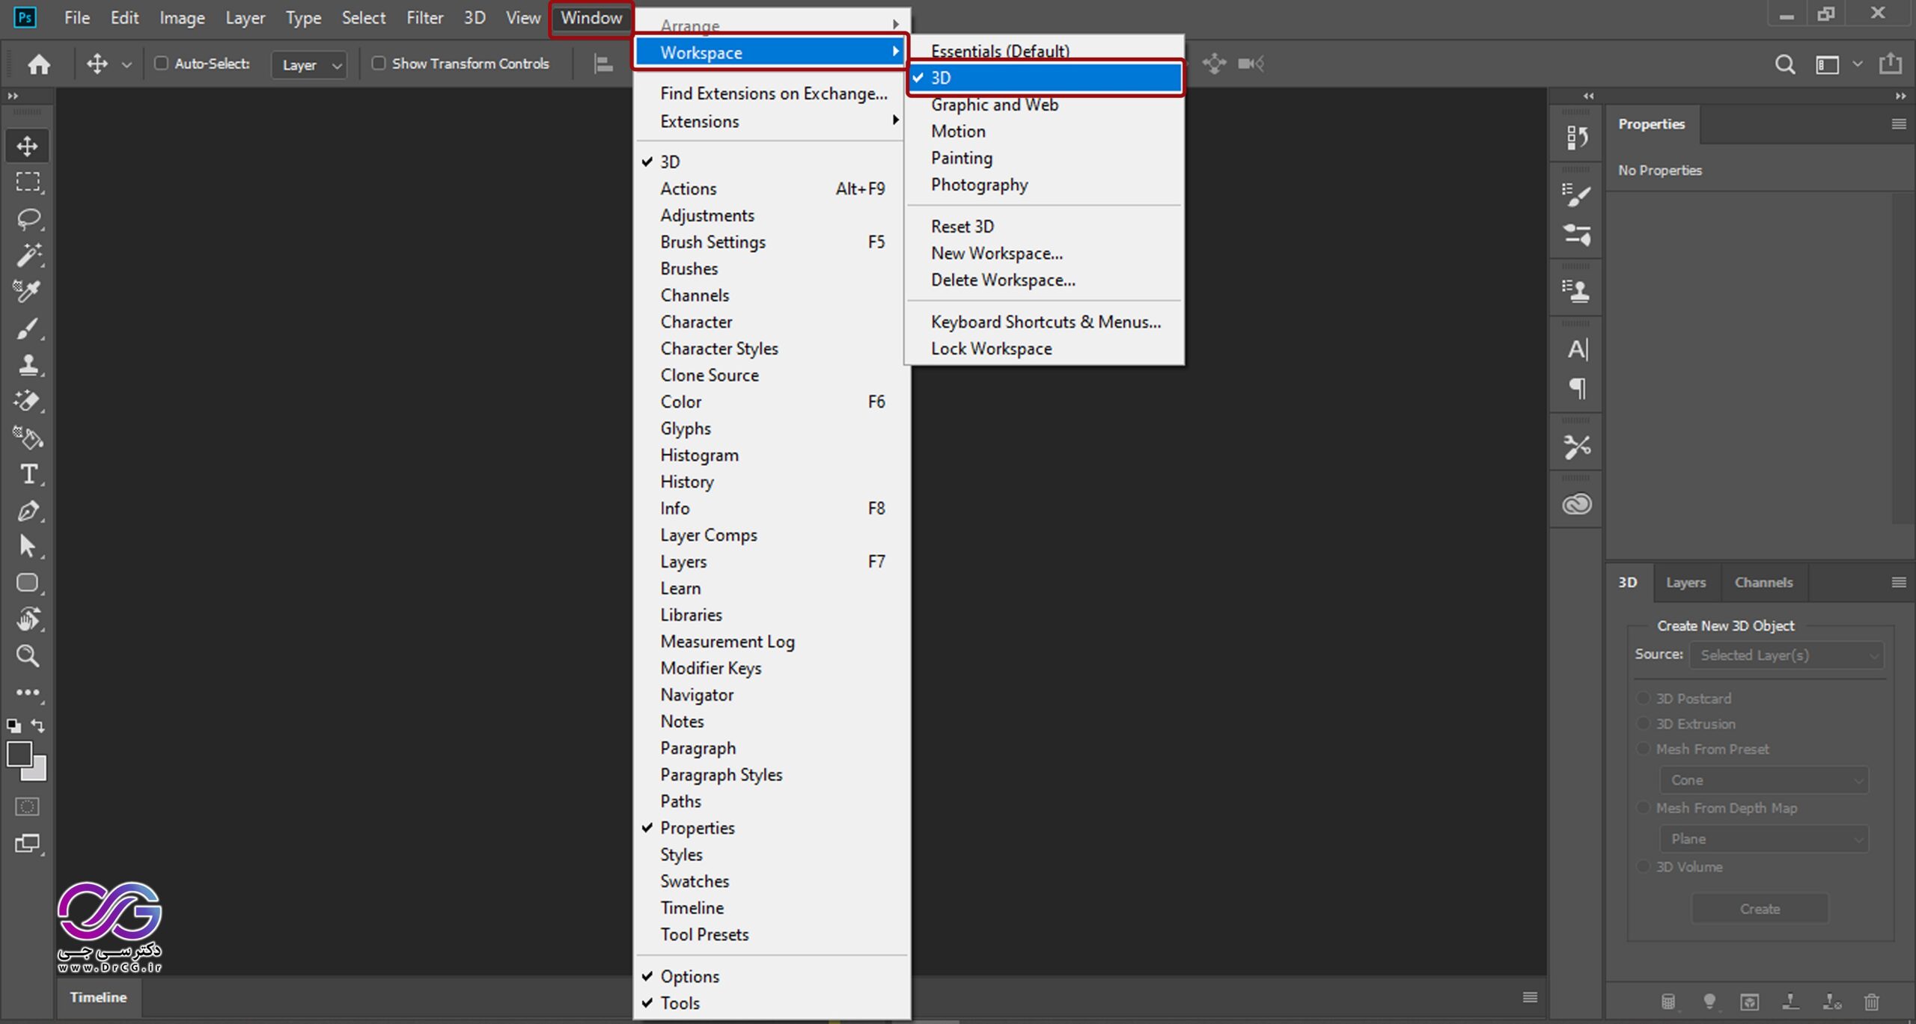
Task: Select the Clone Stamp tool
Action: tap(28, 364)
